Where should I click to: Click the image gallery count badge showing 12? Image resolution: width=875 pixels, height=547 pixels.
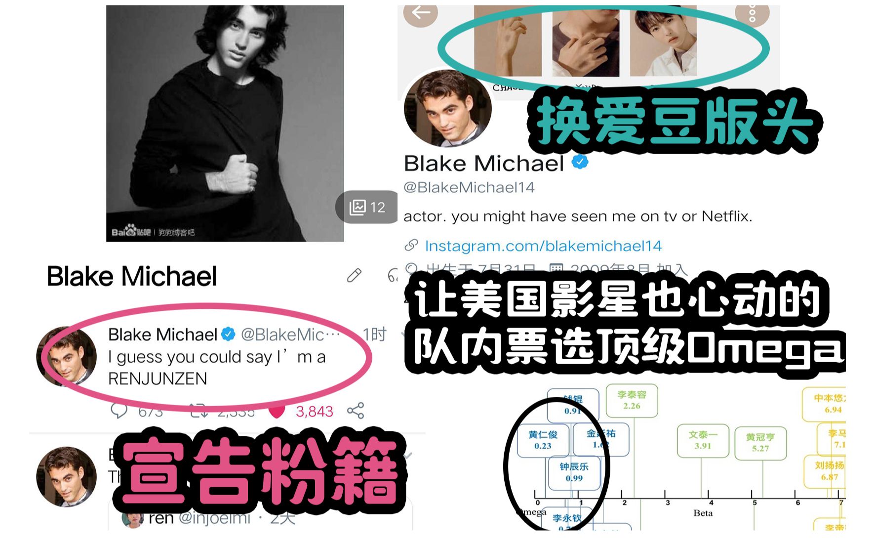pos(367,207)
